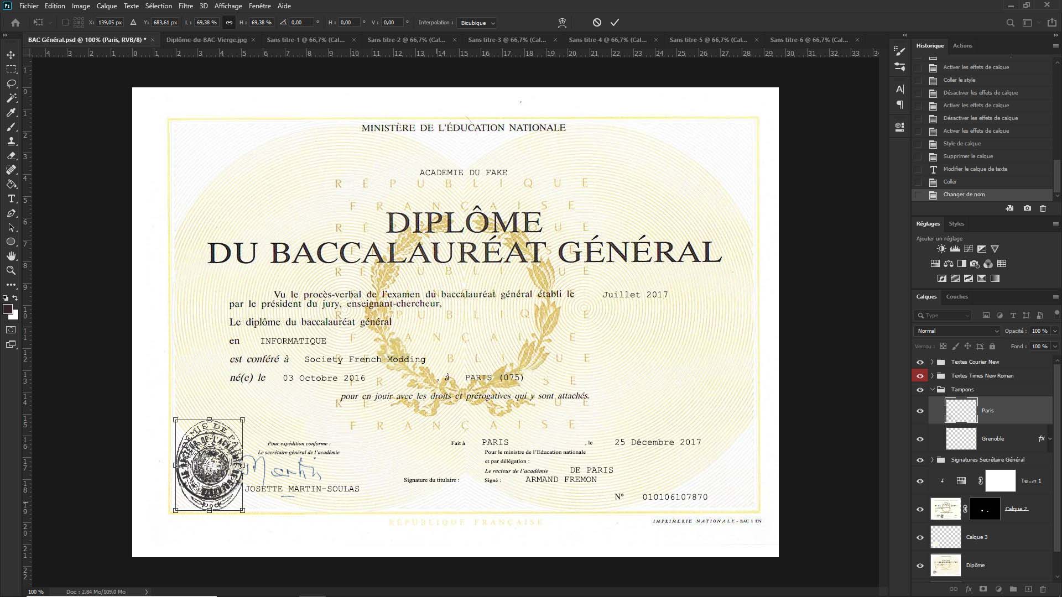Open the Interpolation Bicubique dropdown
Screen dimensions: 1062x597
click(x=477, y=23)
